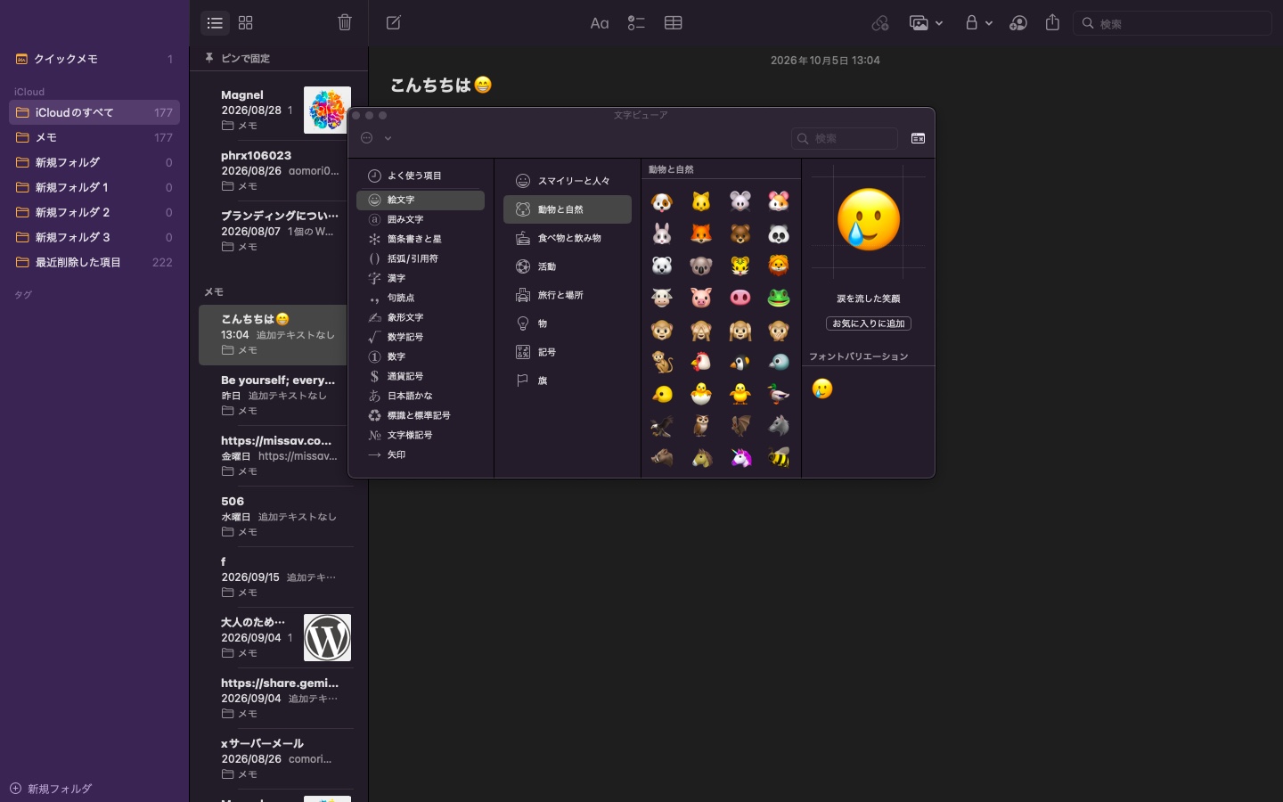This screenshot has height=802, width=1283.
Task: Select the crying-face font variation emoji
Action: (822, 389)
